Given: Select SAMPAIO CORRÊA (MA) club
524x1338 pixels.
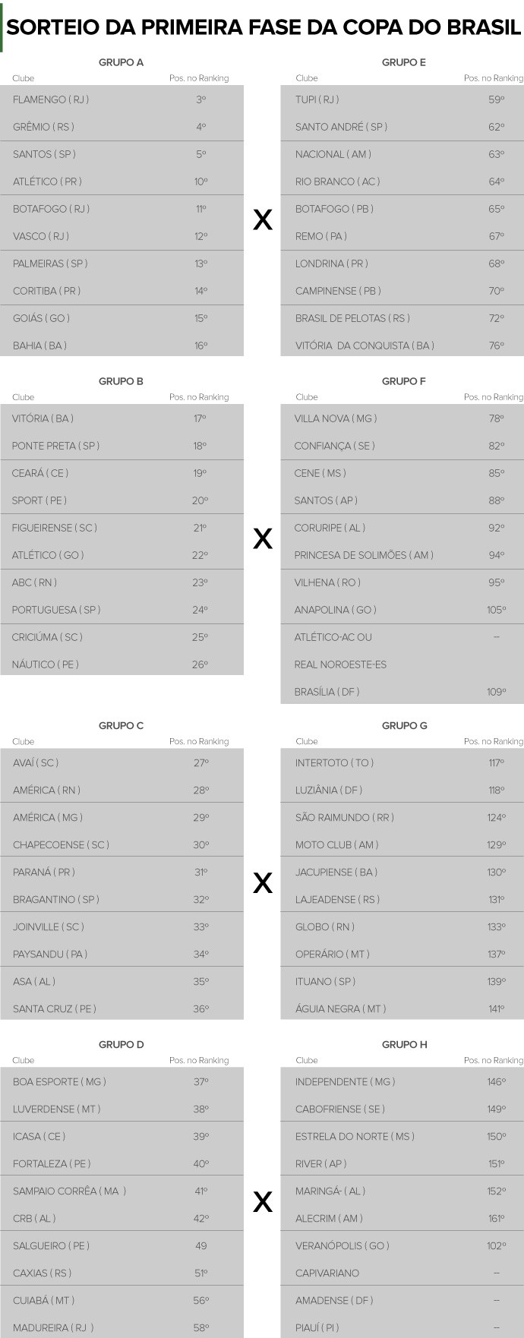Looking at the screenshot, I should click(69, 1191).
